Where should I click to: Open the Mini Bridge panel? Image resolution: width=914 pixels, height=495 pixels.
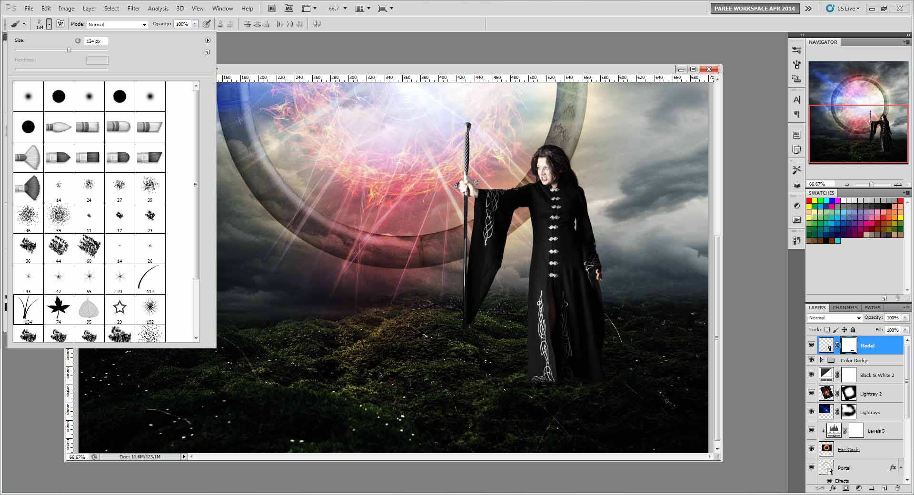click(x=288, y=8)
